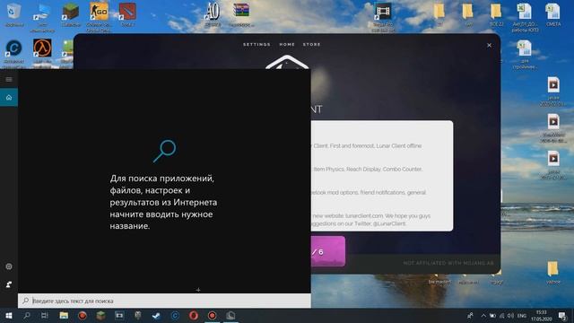Open This PC computer desktop shortcut
The height and width of the screenshot is (323, 574).
42,16
